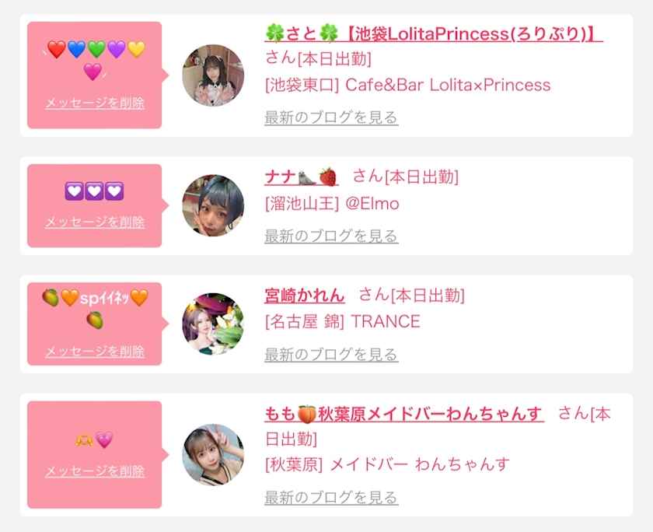Image resolution: width=653 pixels, height=532 pixels.
Task: Open ナナ's profile name link
Action: 301,177
